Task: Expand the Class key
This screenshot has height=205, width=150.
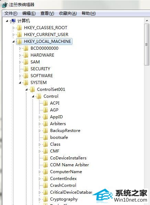Action: [39, 144]
